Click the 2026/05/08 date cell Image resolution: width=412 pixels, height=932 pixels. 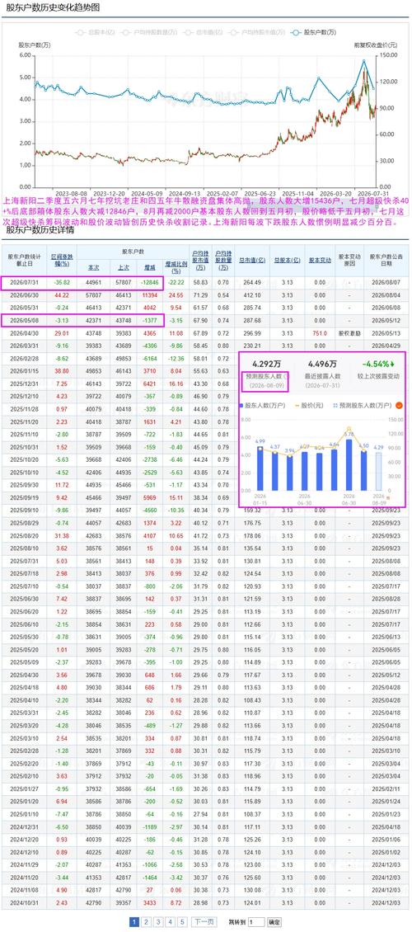[x=24, y=320]
